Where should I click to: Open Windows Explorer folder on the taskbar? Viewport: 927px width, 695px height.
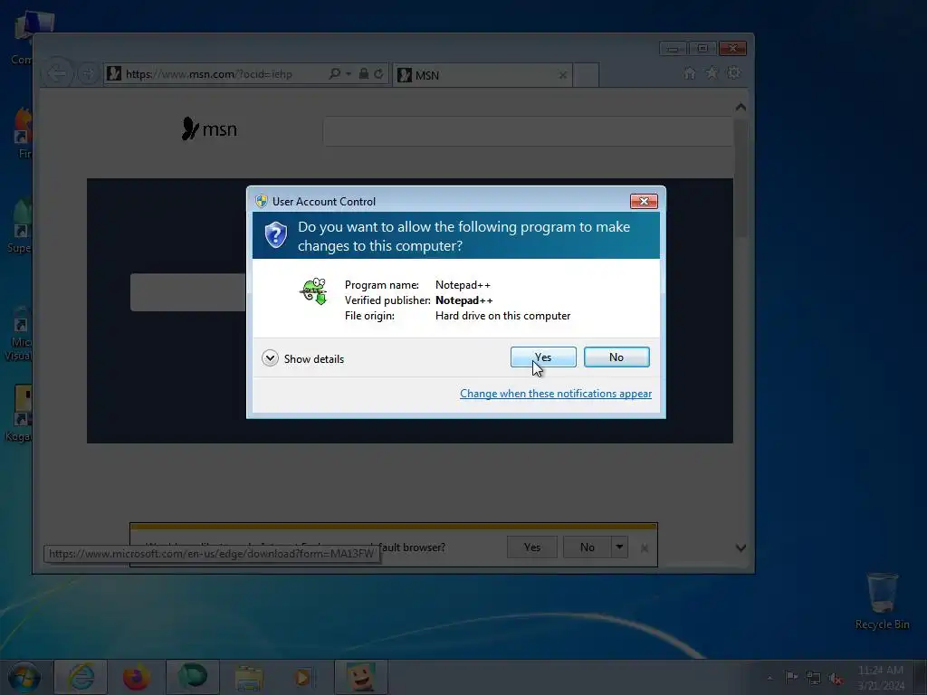pos(249,677)
